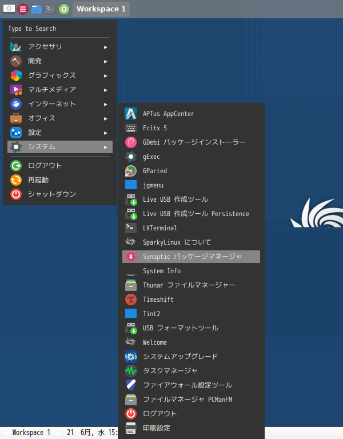Click the GDebi package installer icon
This screenshot has width=343, height=439.
point(131,142)
